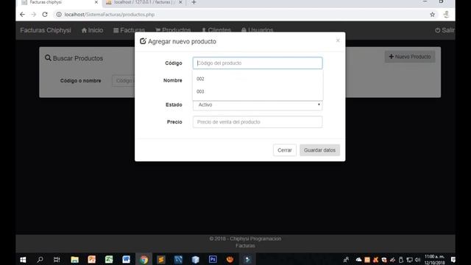Open the VirtualBox cube taskbar icon
Image resolution: width=471 pixels, height=265 pixels.
[x=196, y=260]
